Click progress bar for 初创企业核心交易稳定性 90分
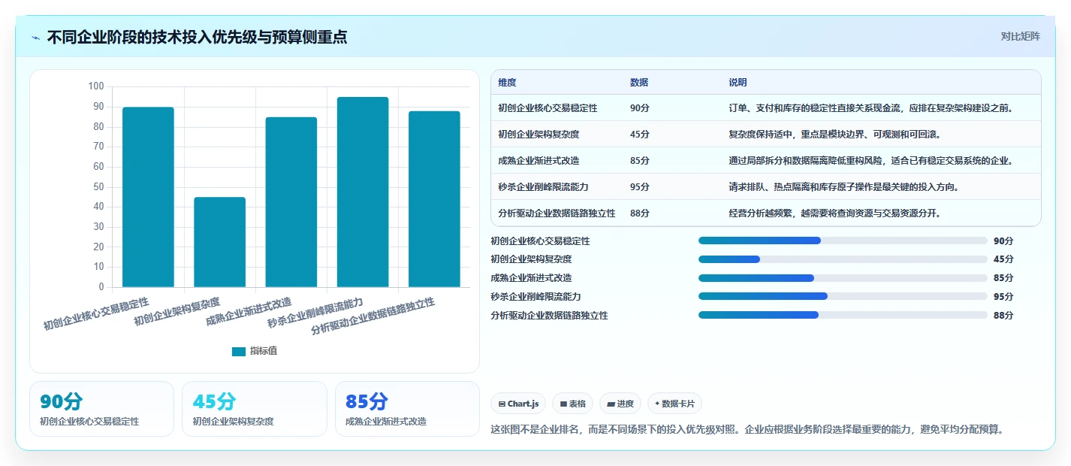The image size is (1071, 466). coord(843,241)
